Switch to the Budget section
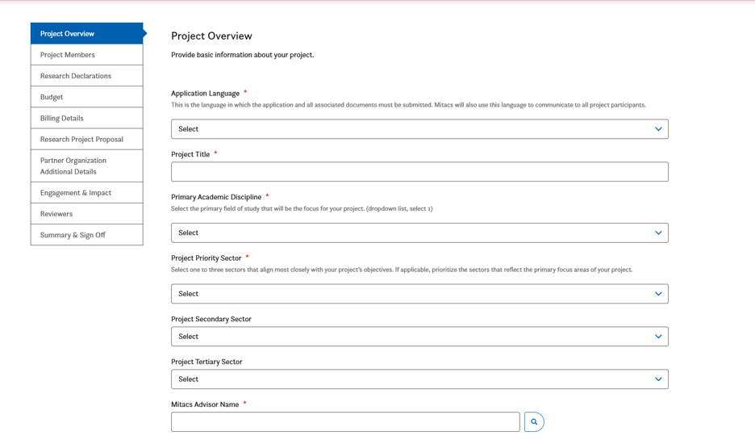Screen dimensions: 755x444 click(x=87, y=97)
